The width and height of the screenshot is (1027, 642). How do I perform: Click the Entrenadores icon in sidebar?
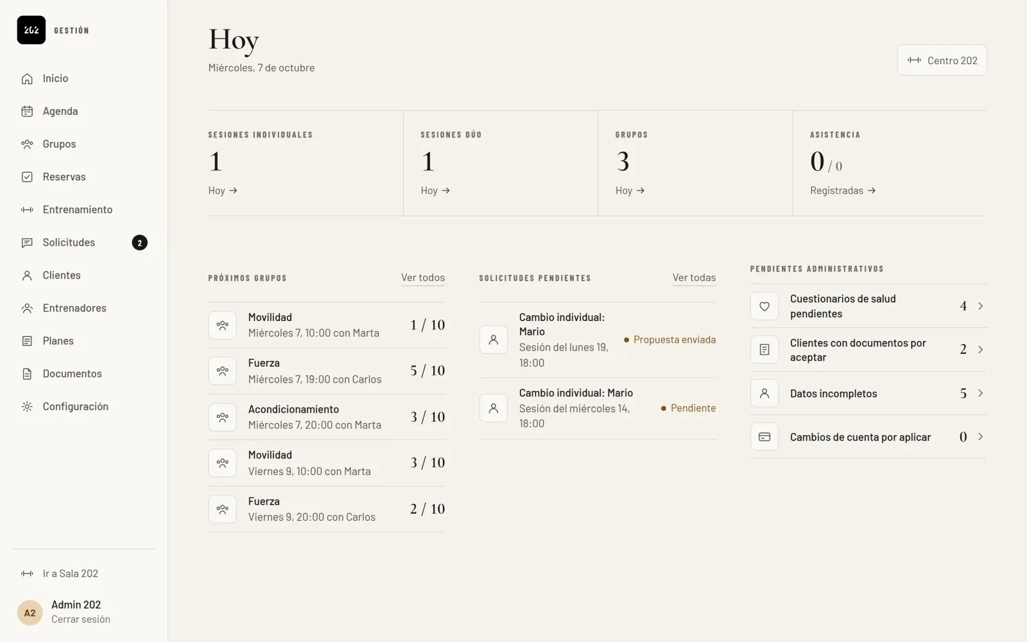(27, 308)
